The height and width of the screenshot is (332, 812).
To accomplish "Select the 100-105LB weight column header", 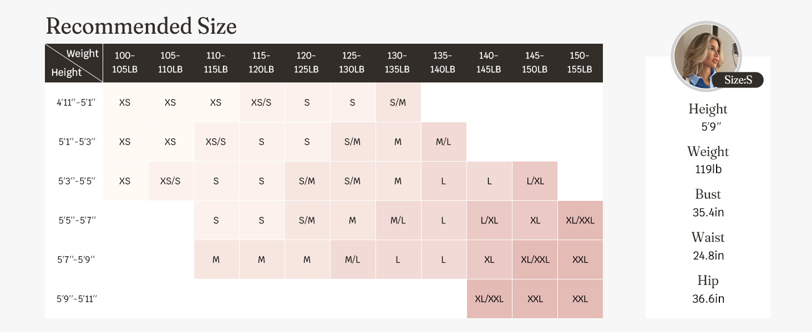I will click(x=125, y=63).
